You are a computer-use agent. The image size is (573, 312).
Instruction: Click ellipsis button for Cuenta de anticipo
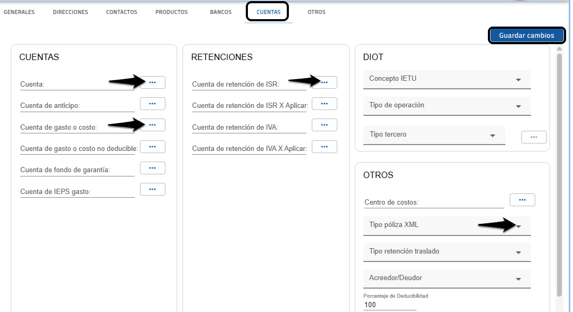152,104
